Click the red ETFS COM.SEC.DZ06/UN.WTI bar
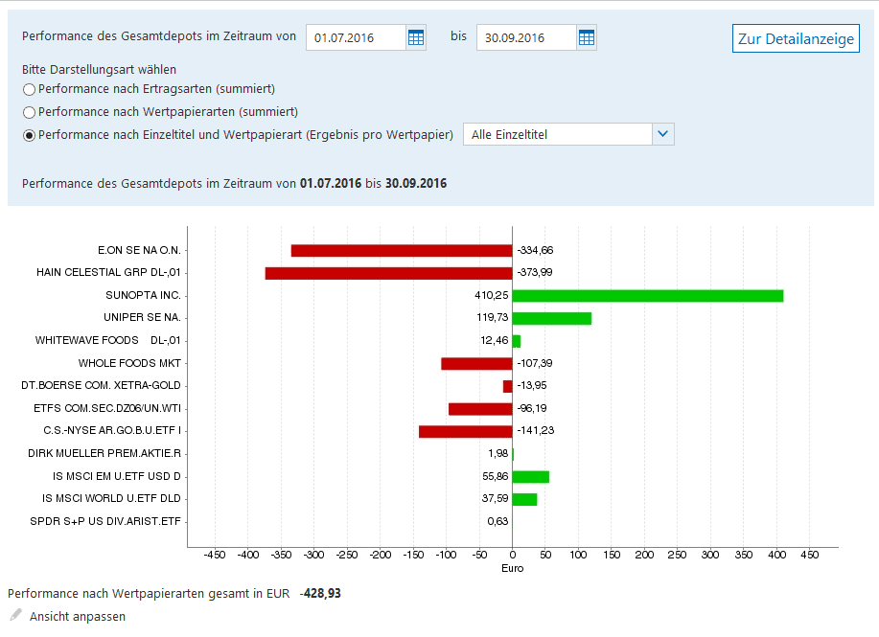 click(480, 408)
